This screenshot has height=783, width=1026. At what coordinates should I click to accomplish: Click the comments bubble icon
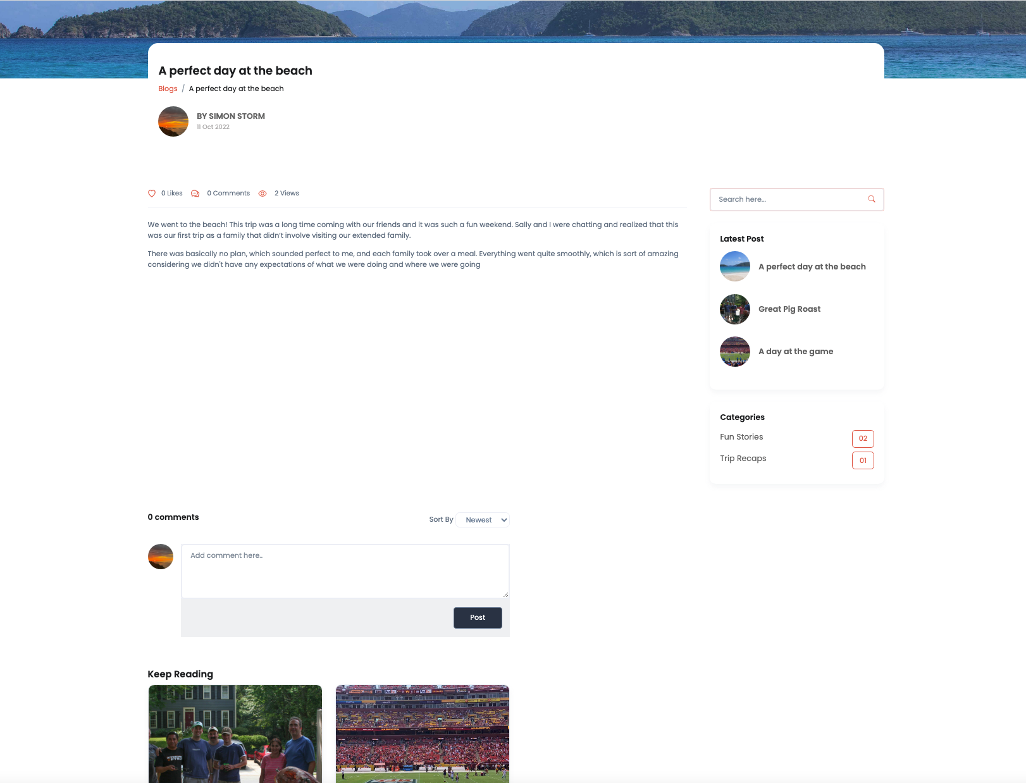point(195,194)
